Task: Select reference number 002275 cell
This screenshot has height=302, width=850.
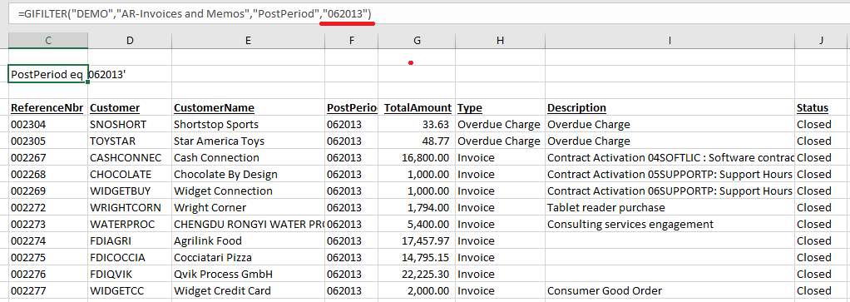Action: tap(48, 258)
